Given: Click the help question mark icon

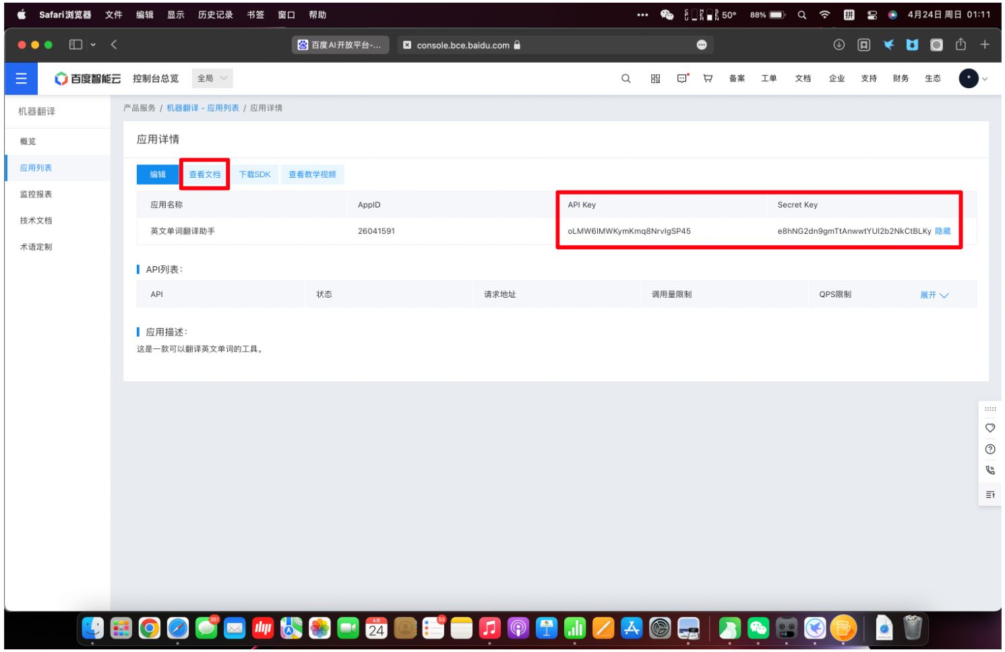Looking at the screenshot, I should click(x=990, y=449).
